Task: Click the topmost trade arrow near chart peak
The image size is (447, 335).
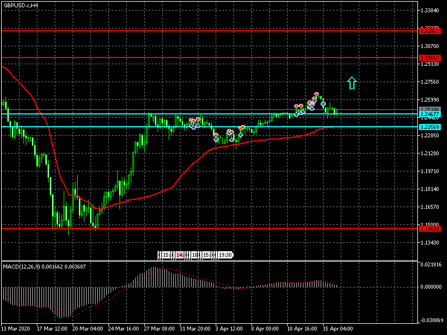Action: (316, 94)
